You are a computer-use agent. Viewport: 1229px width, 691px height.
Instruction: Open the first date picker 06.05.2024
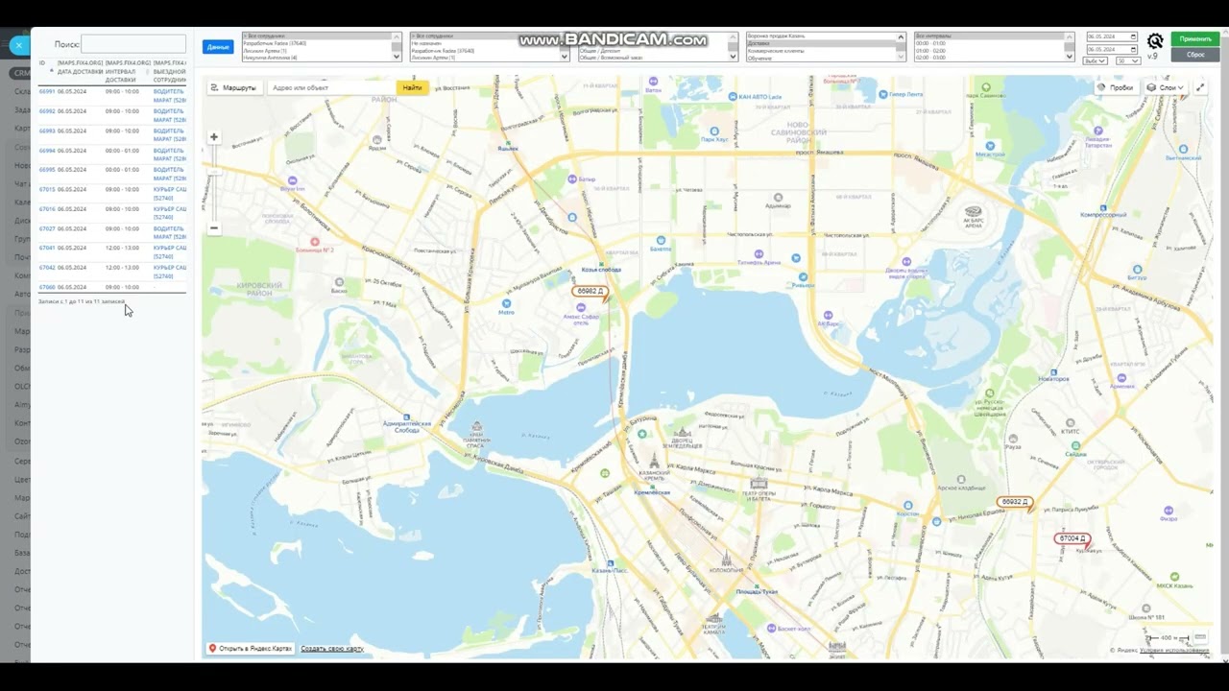click(1112, 37)
